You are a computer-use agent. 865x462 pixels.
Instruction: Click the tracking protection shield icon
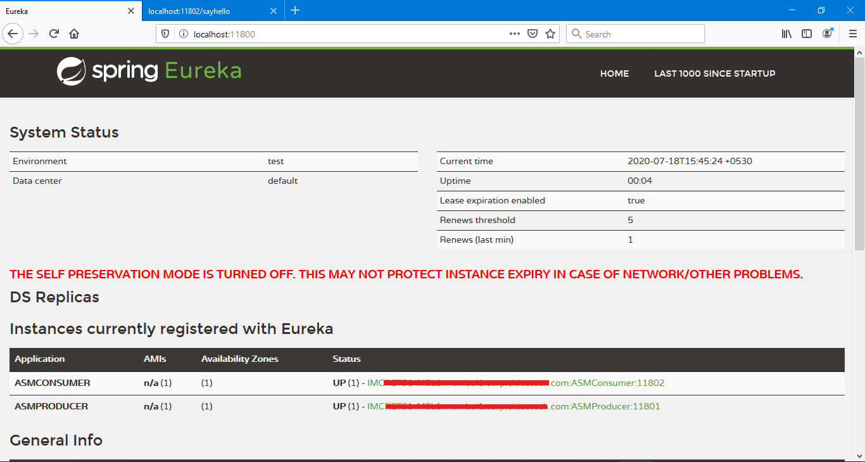pos(165,34)
